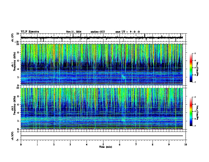The height and width of the screenshot is (162, 209).
Task: Click the 'start UT = 9 : 0 : 0' text
Action: pyautogui.click(x=127, y=32)
